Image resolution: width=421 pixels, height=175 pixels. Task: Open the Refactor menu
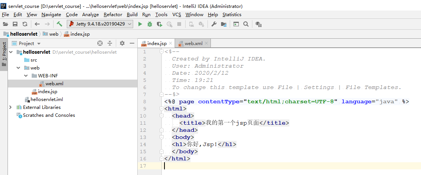pyautogui.click(x=113, y=15)
